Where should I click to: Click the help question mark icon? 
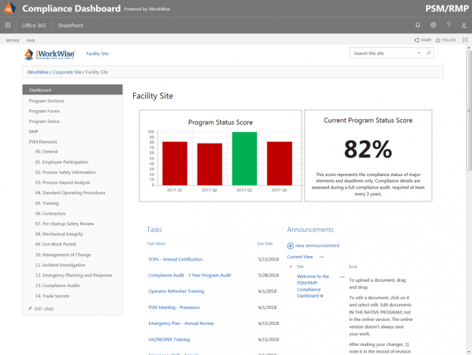tap(449, 25)
